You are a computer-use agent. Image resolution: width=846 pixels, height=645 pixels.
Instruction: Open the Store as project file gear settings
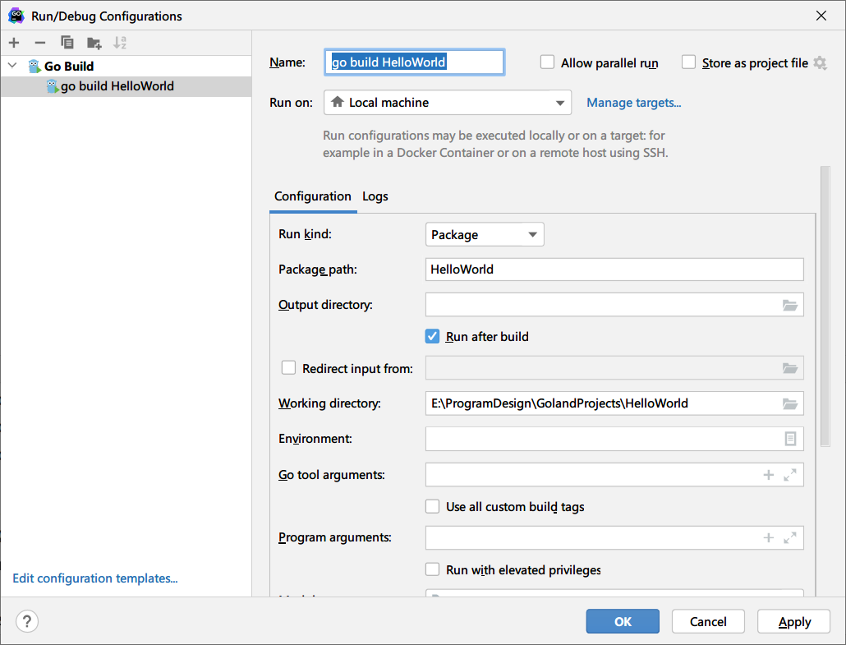pos(820,63)
